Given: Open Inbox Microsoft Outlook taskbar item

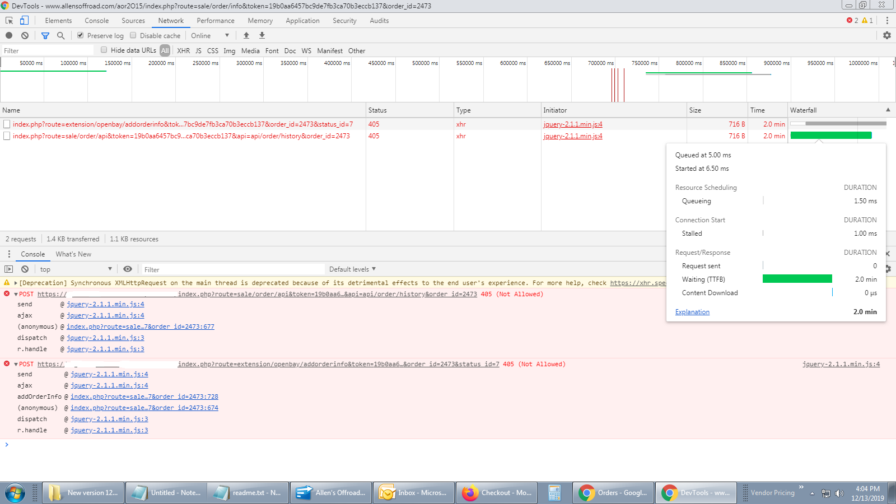Looking at the screenshot, I should (x=414, y=493).
